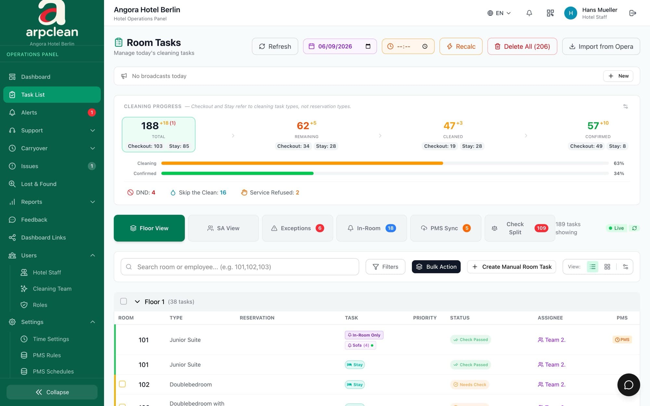The image size is (650, 406).
Task: Open the EN language dropdown
Action: pos(499,13)
